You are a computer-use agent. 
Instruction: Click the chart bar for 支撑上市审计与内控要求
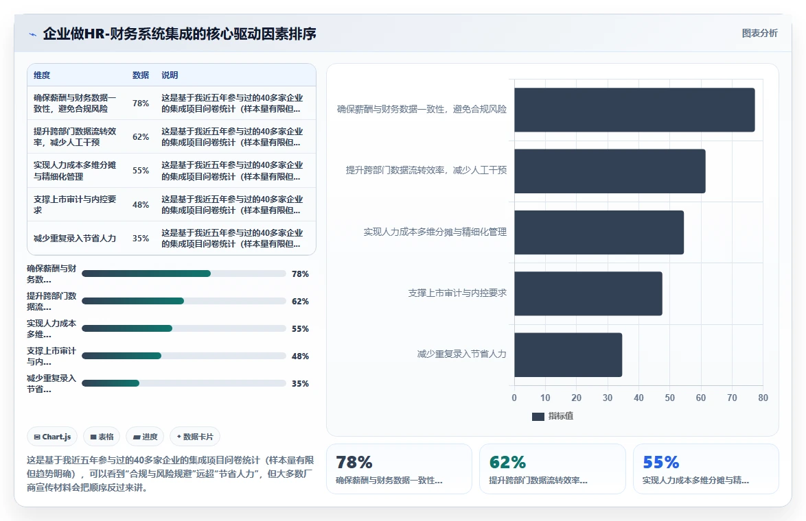588,293
